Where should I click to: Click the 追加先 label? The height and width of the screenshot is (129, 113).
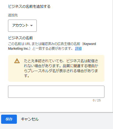13,15
